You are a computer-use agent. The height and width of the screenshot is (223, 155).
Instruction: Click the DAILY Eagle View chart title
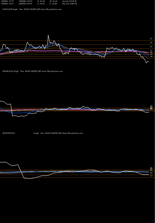coord(32,9)
